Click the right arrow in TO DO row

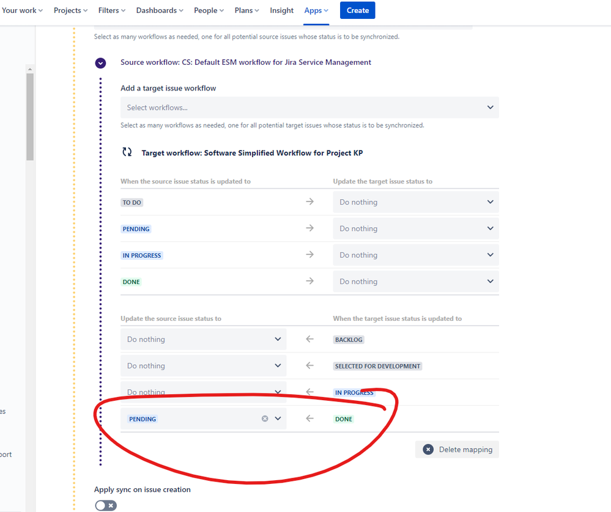click(310, 202)
